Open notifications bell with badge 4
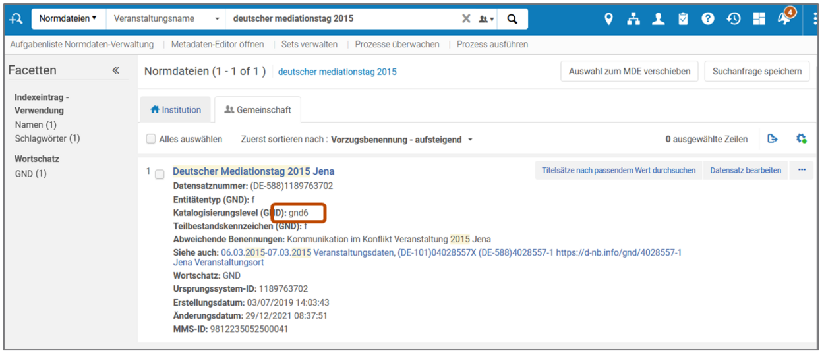 pos(785,18)
